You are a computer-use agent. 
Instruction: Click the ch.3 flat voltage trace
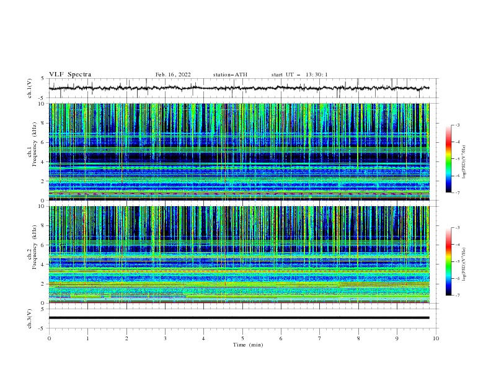239,318
